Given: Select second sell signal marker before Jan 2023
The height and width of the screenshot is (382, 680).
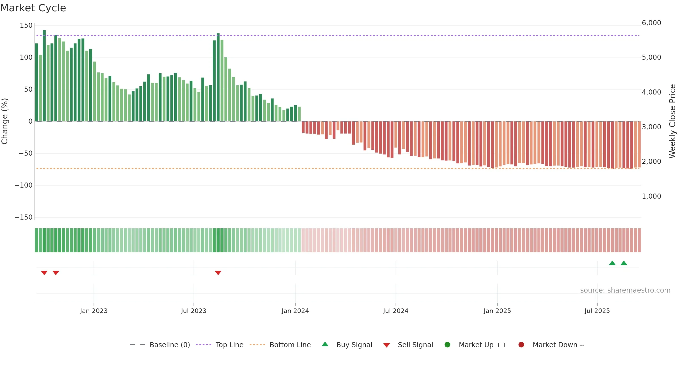Looking at the screenshot, I should click(56, 273).
